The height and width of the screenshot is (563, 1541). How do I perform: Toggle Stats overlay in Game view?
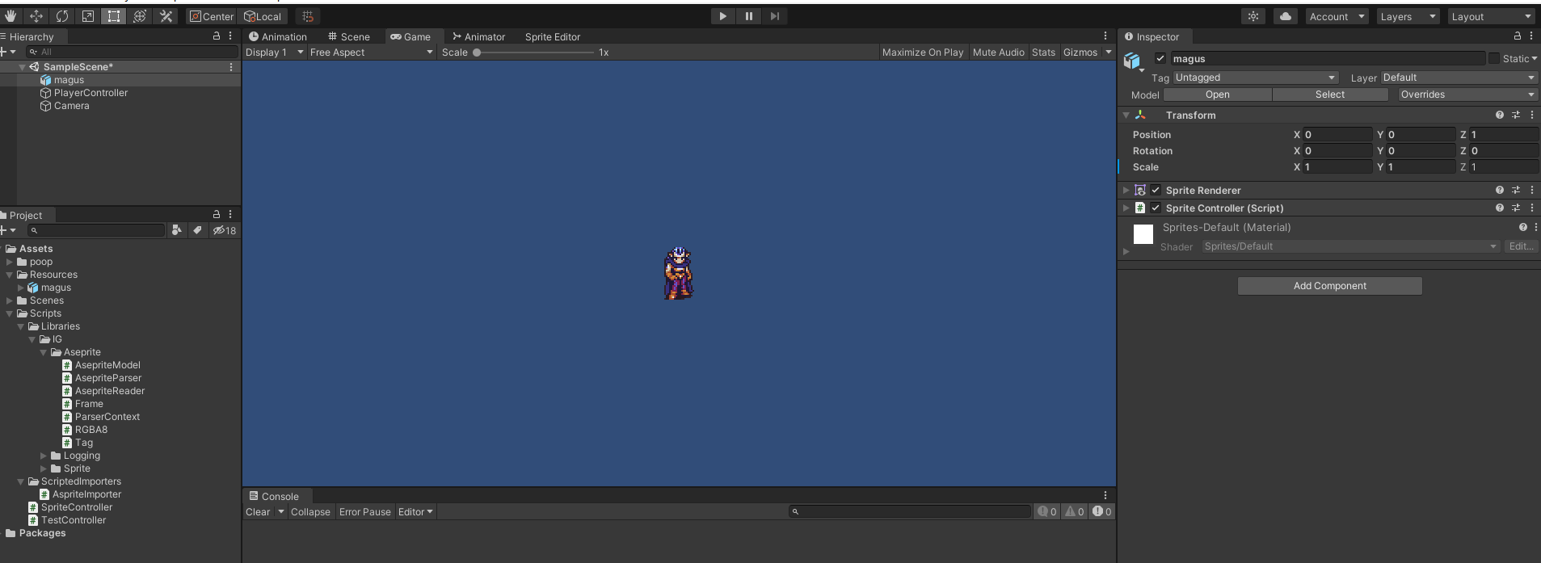1043,53
